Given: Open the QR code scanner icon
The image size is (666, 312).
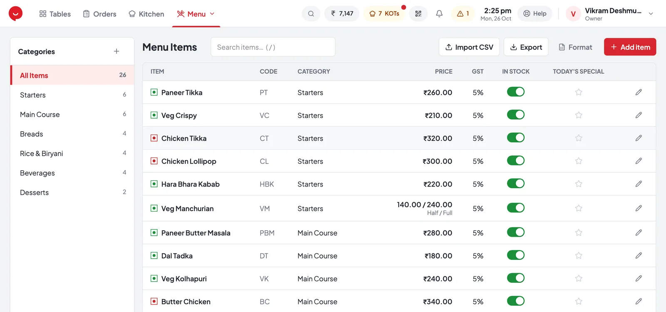Looking at the screenshot, I should click(418, 14).
